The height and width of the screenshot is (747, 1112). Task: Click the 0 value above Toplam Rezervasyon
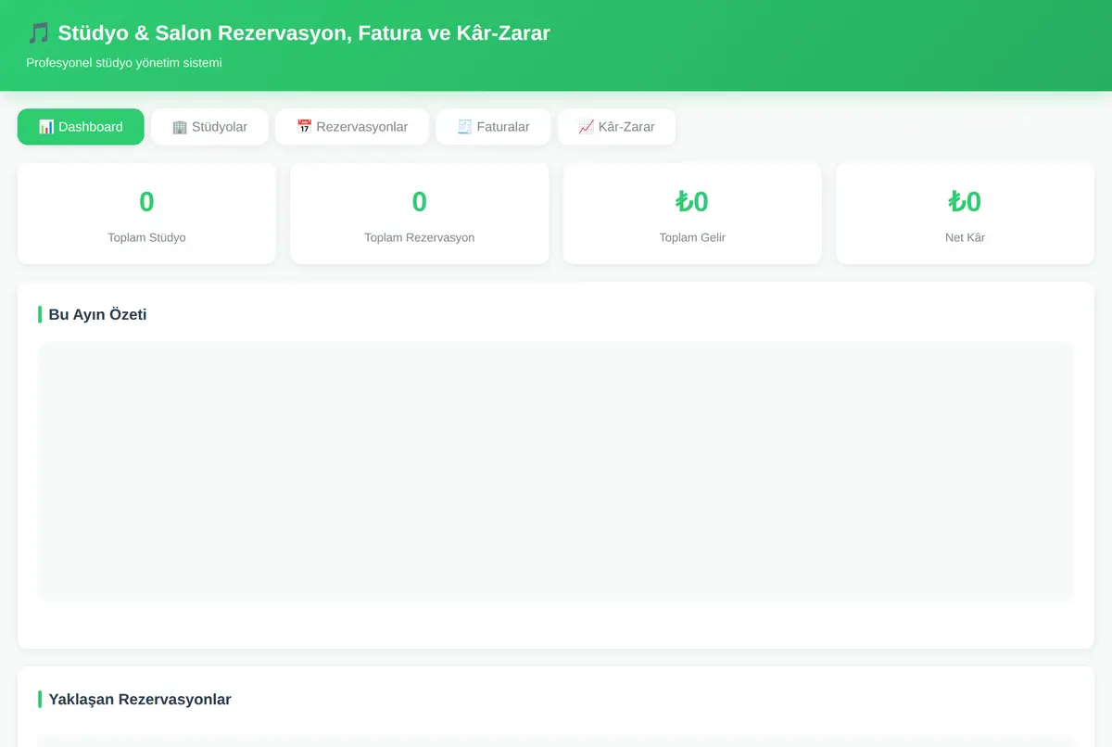[420, 201]
